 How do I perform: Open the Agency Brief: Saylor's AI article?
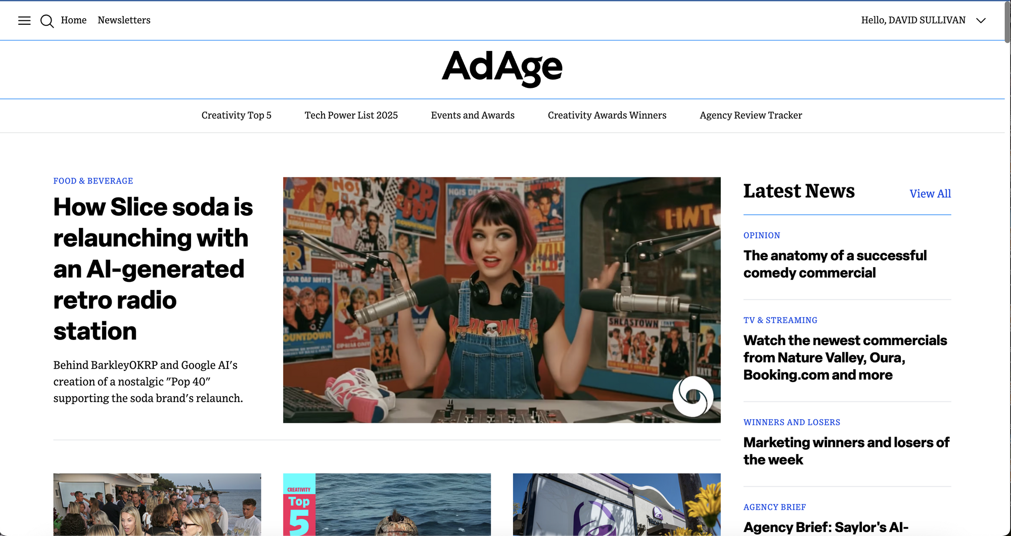click(826, 527)
